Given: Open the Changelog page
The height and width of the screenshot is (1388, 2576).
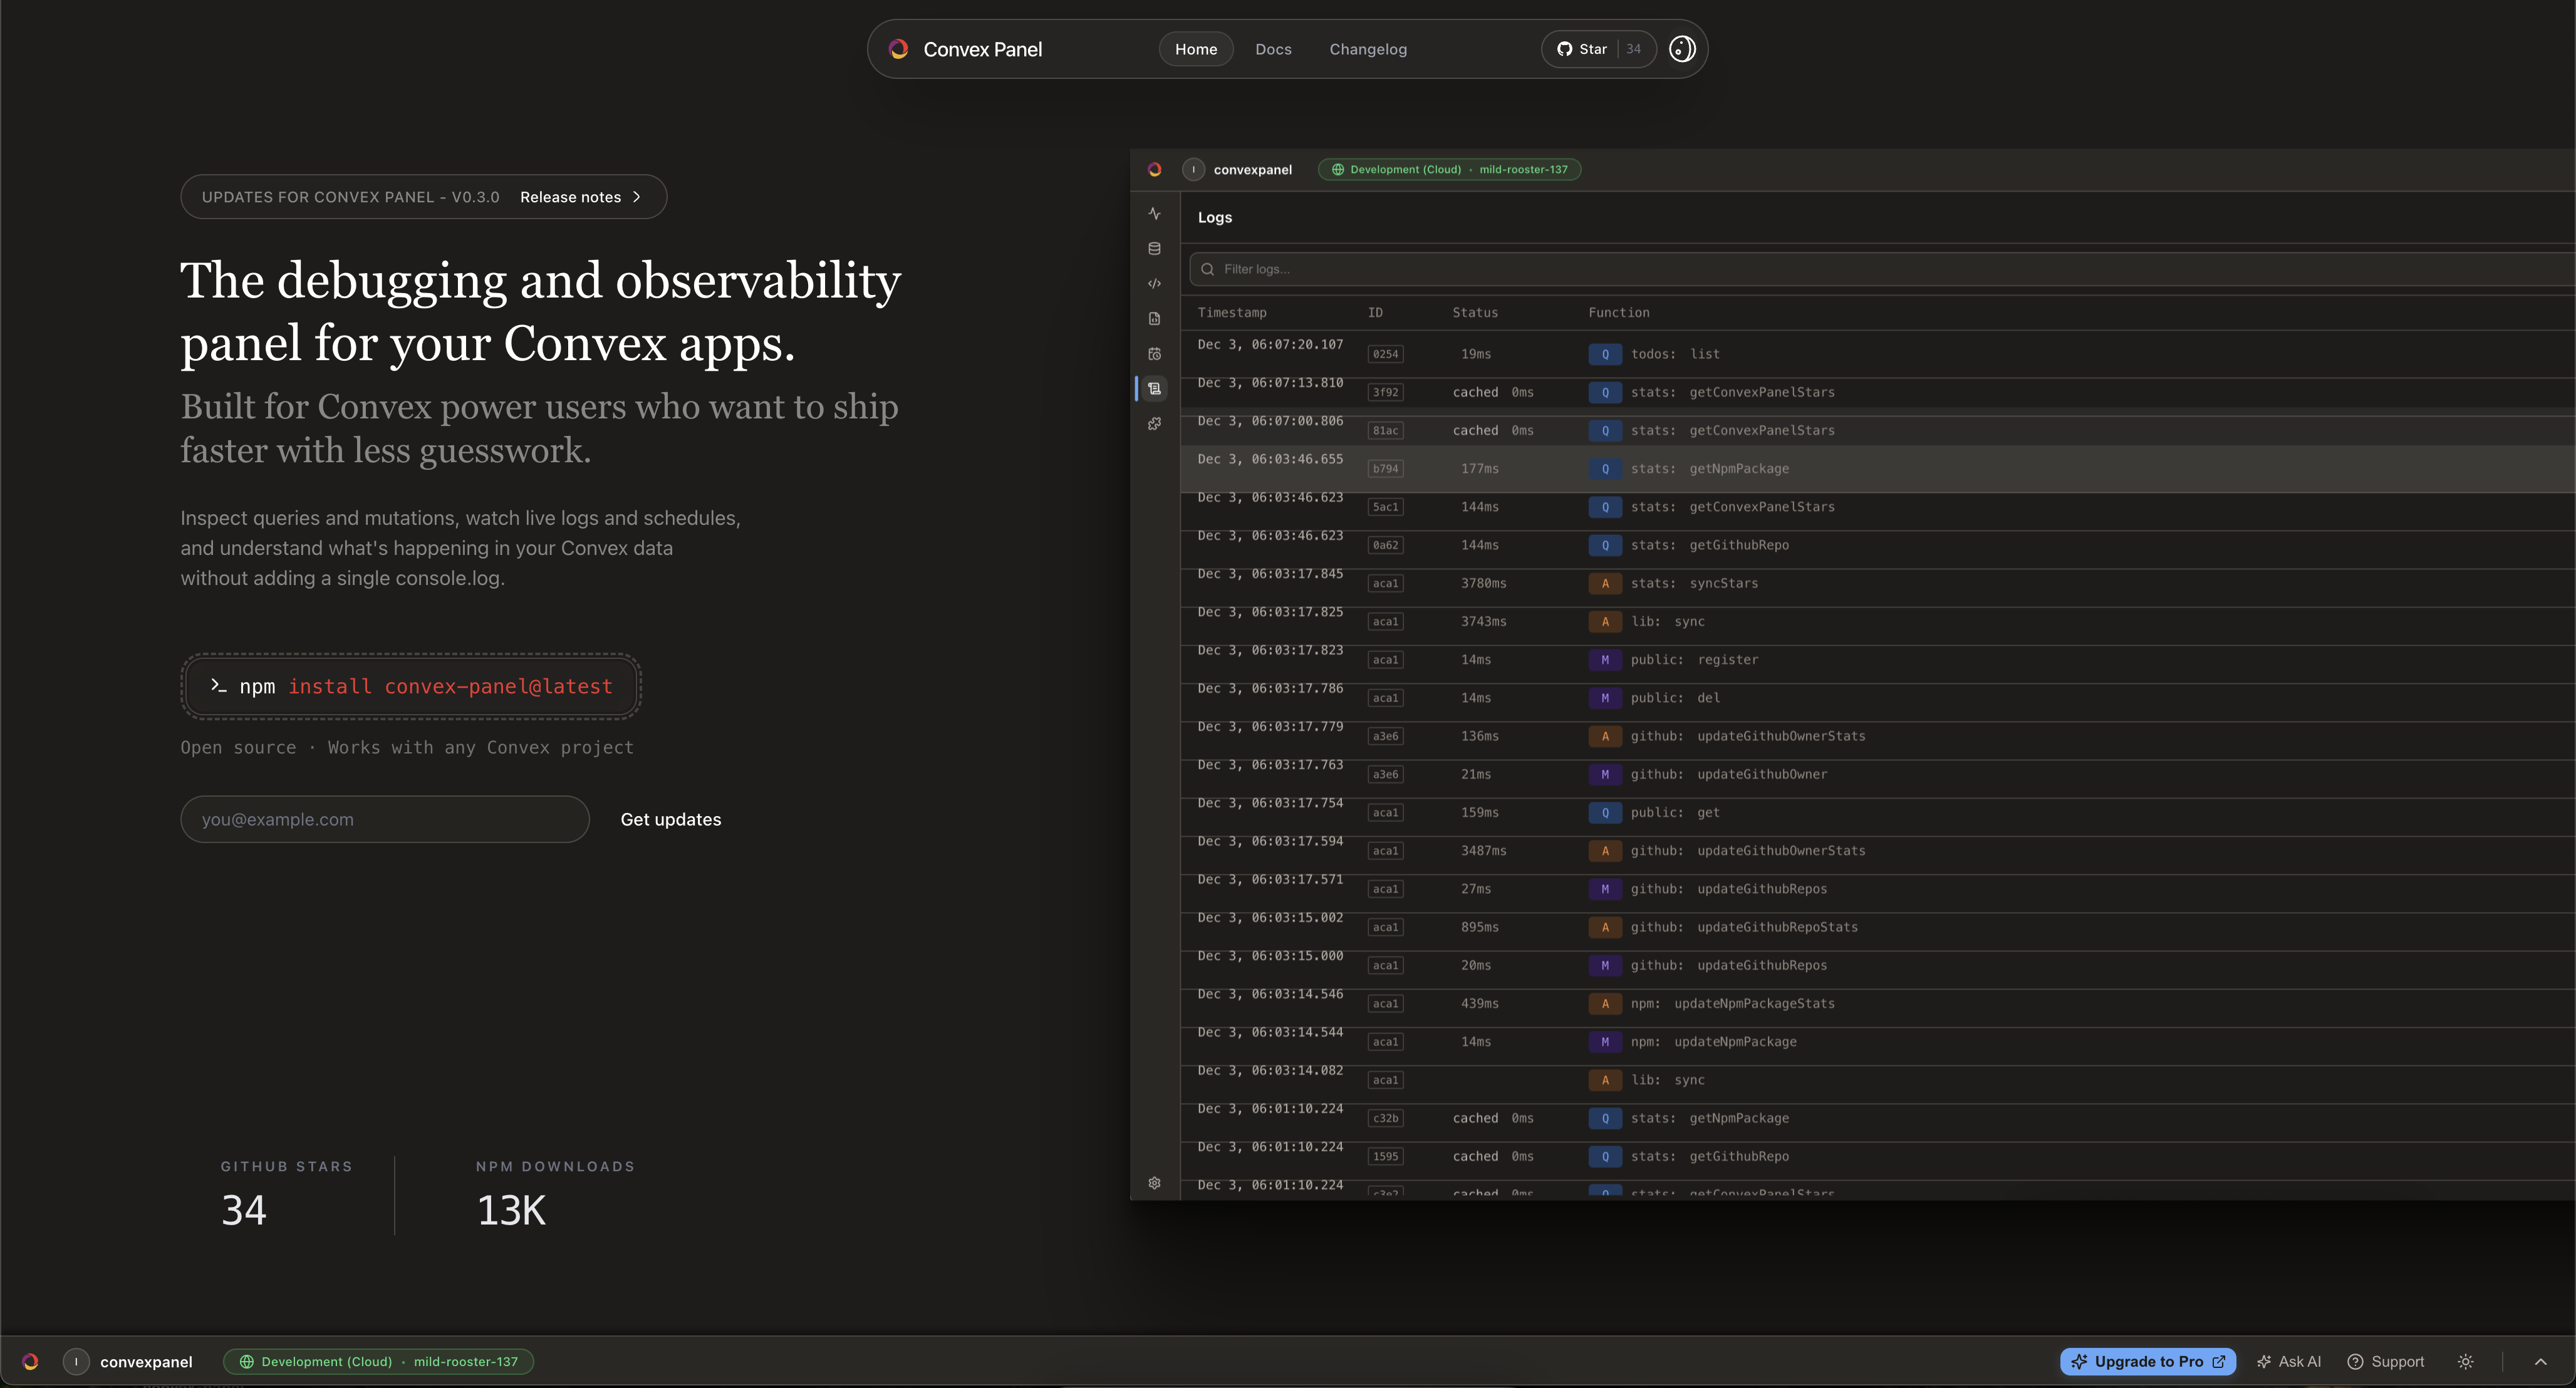Looking at the screenshot, I should pyautogui.click(x=1367, y=48).
